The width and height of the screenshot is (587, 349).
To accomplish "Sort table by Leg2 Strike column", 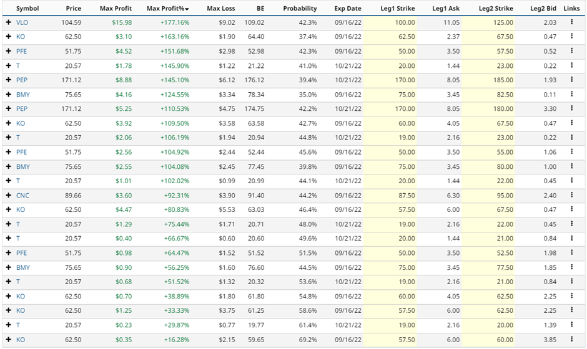I will point(496,8).
